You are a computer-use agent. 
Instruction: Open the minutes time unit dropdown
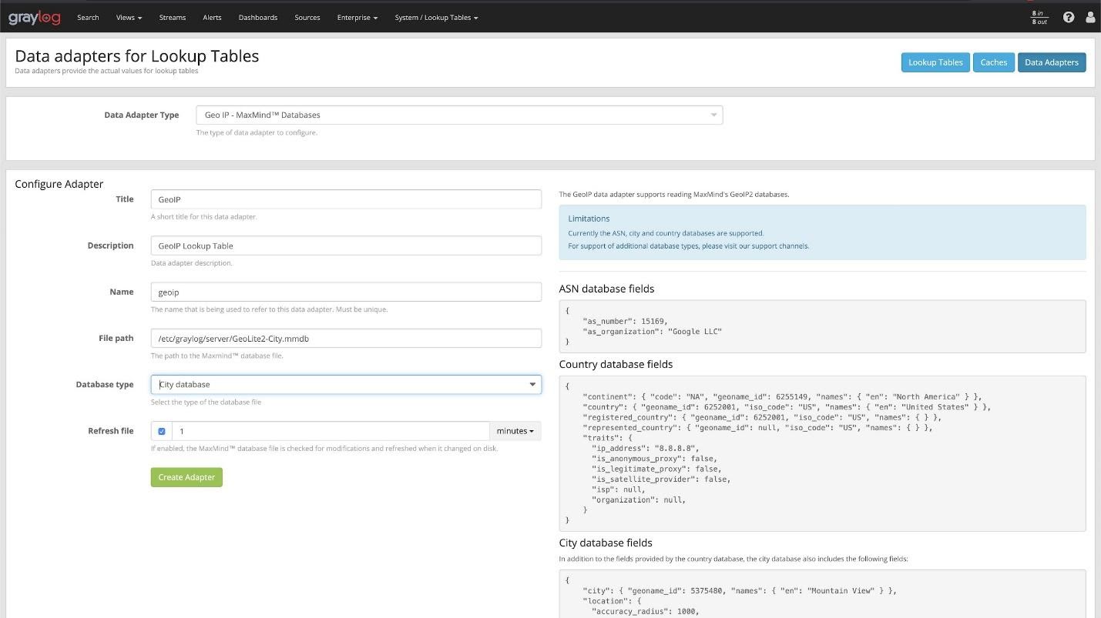coord(515,431)
